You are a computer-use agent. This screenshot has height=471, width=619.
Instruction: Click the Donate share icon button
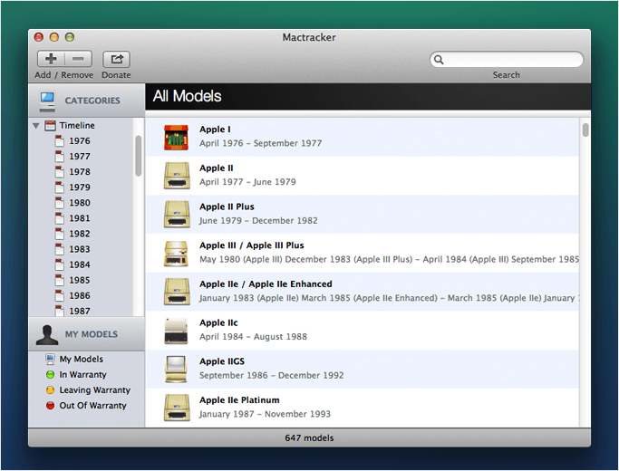116,59
